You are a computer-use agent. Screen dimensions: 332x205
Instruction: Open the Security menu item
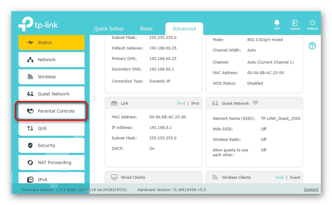pyautogui.click(x=51, y=145)
